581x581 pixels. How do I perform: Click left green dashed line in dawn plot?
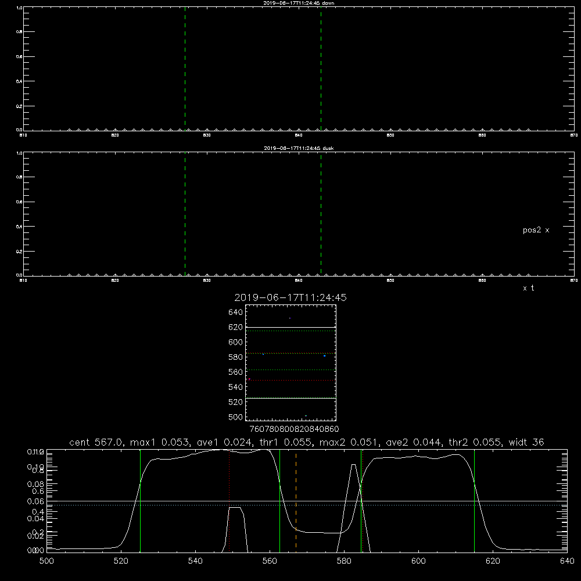tap(185, 69)
